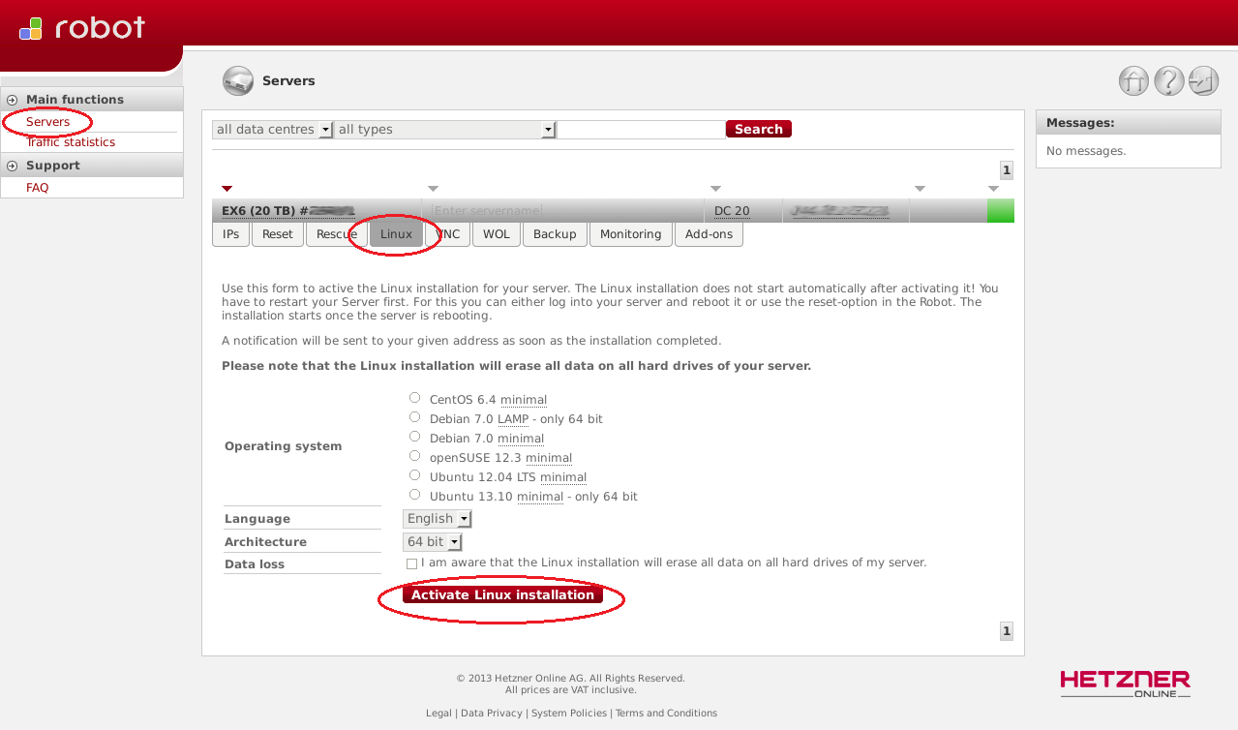Switch to the Reset tab
Image resolution: width=1238 pixels, height=730 pixels.
tap(278, 234)
